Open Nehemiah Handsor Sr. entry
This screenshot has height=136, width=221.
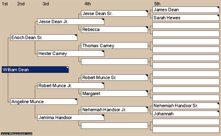pos(186,106)
